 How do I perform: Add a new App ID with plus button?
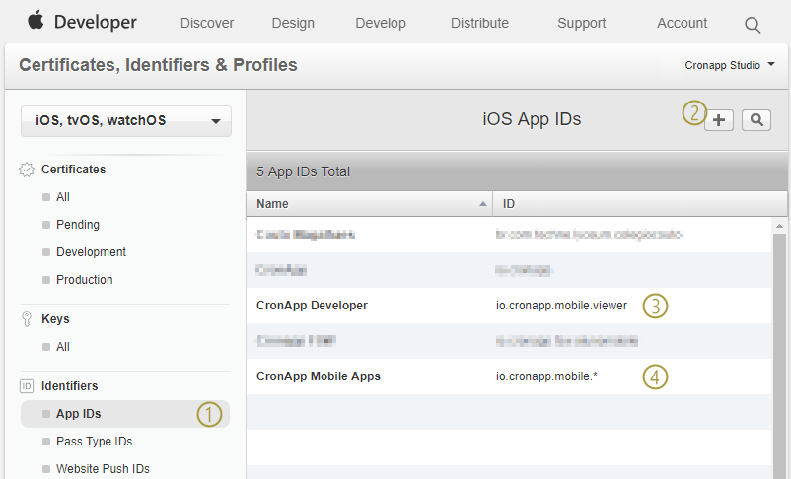pyautogui.click(x=719, y=120)
